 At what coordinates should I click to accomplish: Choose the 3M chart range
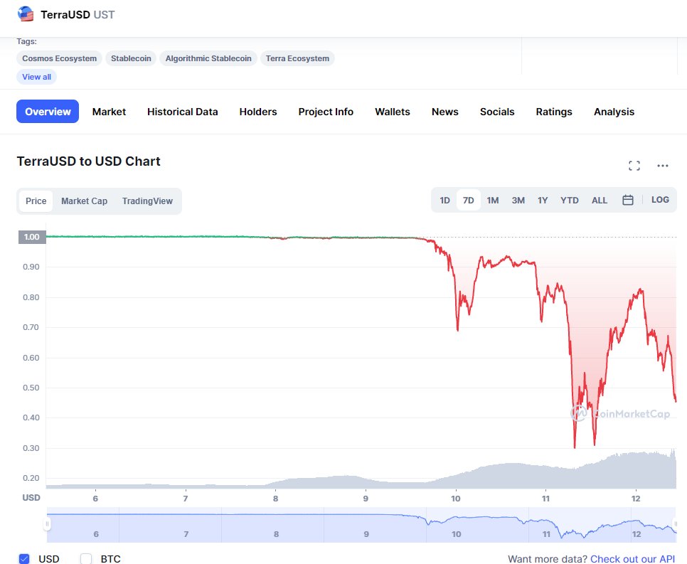[x=518, y=201]
